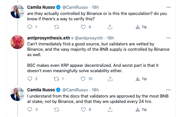Open antiprosynthesis.eth's red avatar picture
Image resolution: width=183 pixels, height=117 pixels.
(x=17, y=42)
